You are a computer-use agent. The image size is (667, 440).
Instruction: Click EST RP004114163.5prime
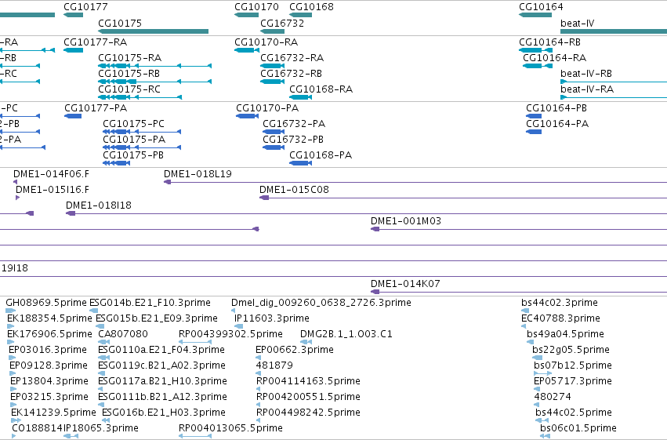[x=258, y=389]
